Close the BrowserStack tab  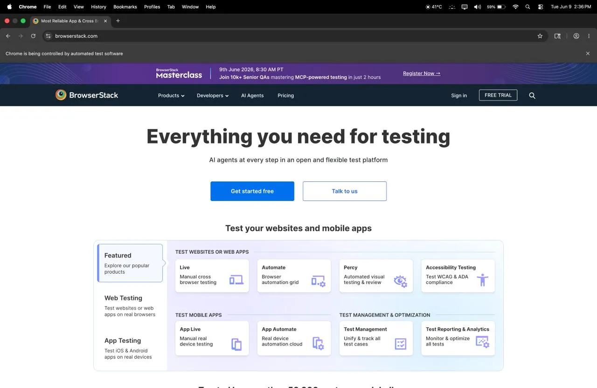click(105, 21)
